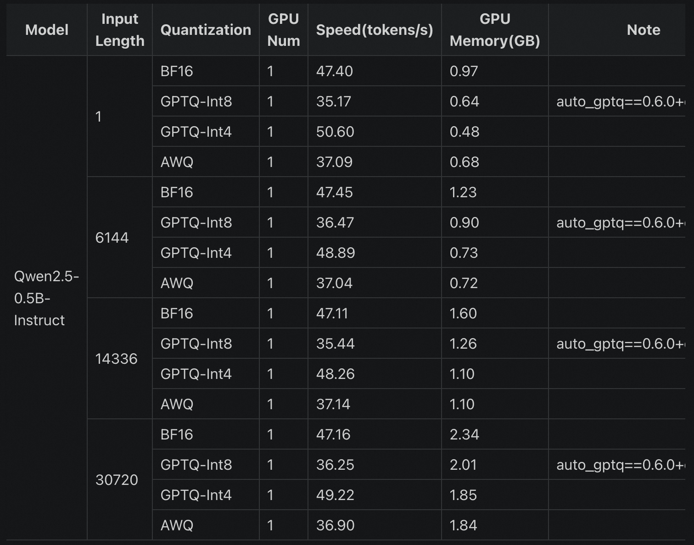Click the Input Length column header
This screenshot has height=545, width=694.
coord(120,30)
